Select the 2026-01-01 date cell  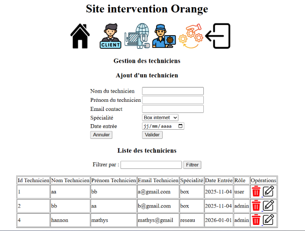click(x=219, y=220)
